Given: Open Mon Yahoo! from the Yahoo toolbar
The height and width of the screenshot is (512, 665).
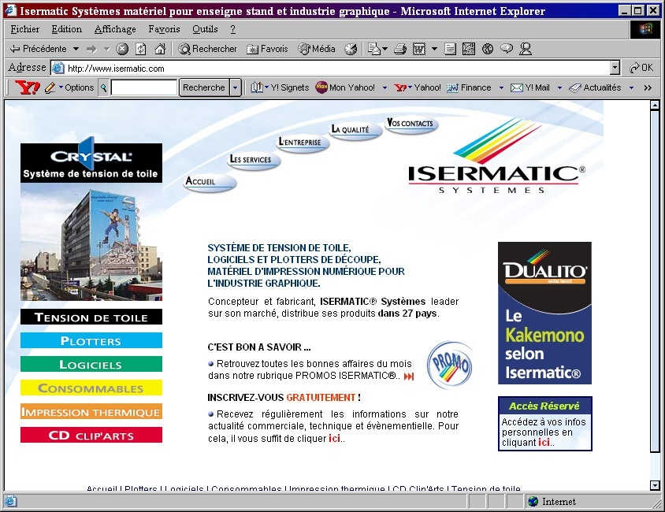Looking at the screenshot, I should 345,87.
